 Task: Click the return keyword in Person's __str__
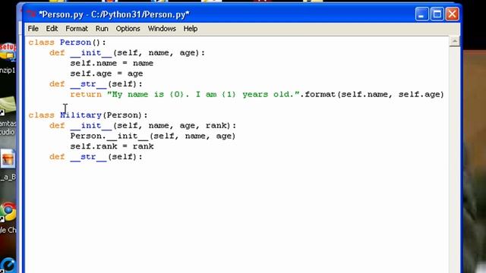tap(86, 94)
